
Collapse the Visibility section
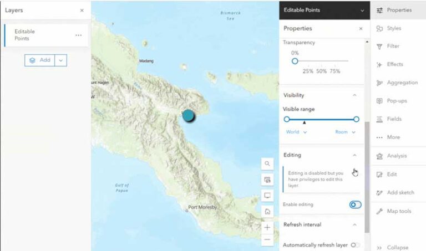354,95
